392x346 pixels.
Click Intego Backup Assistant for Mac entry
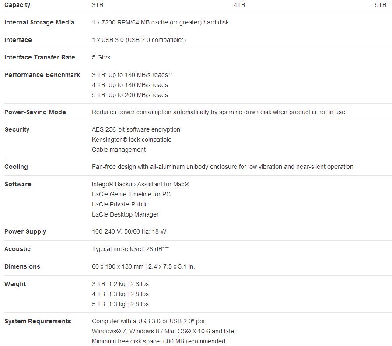(x=140, y=184)
